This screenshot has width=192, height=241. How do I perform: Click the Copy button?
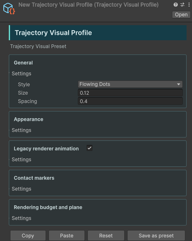(28, 236)
